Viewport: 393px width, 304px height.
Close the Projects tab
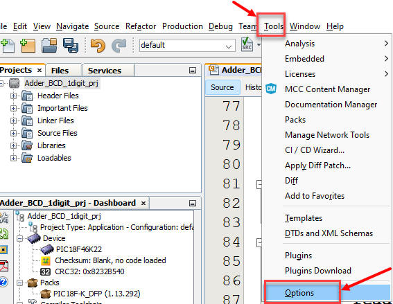point(39,71)
